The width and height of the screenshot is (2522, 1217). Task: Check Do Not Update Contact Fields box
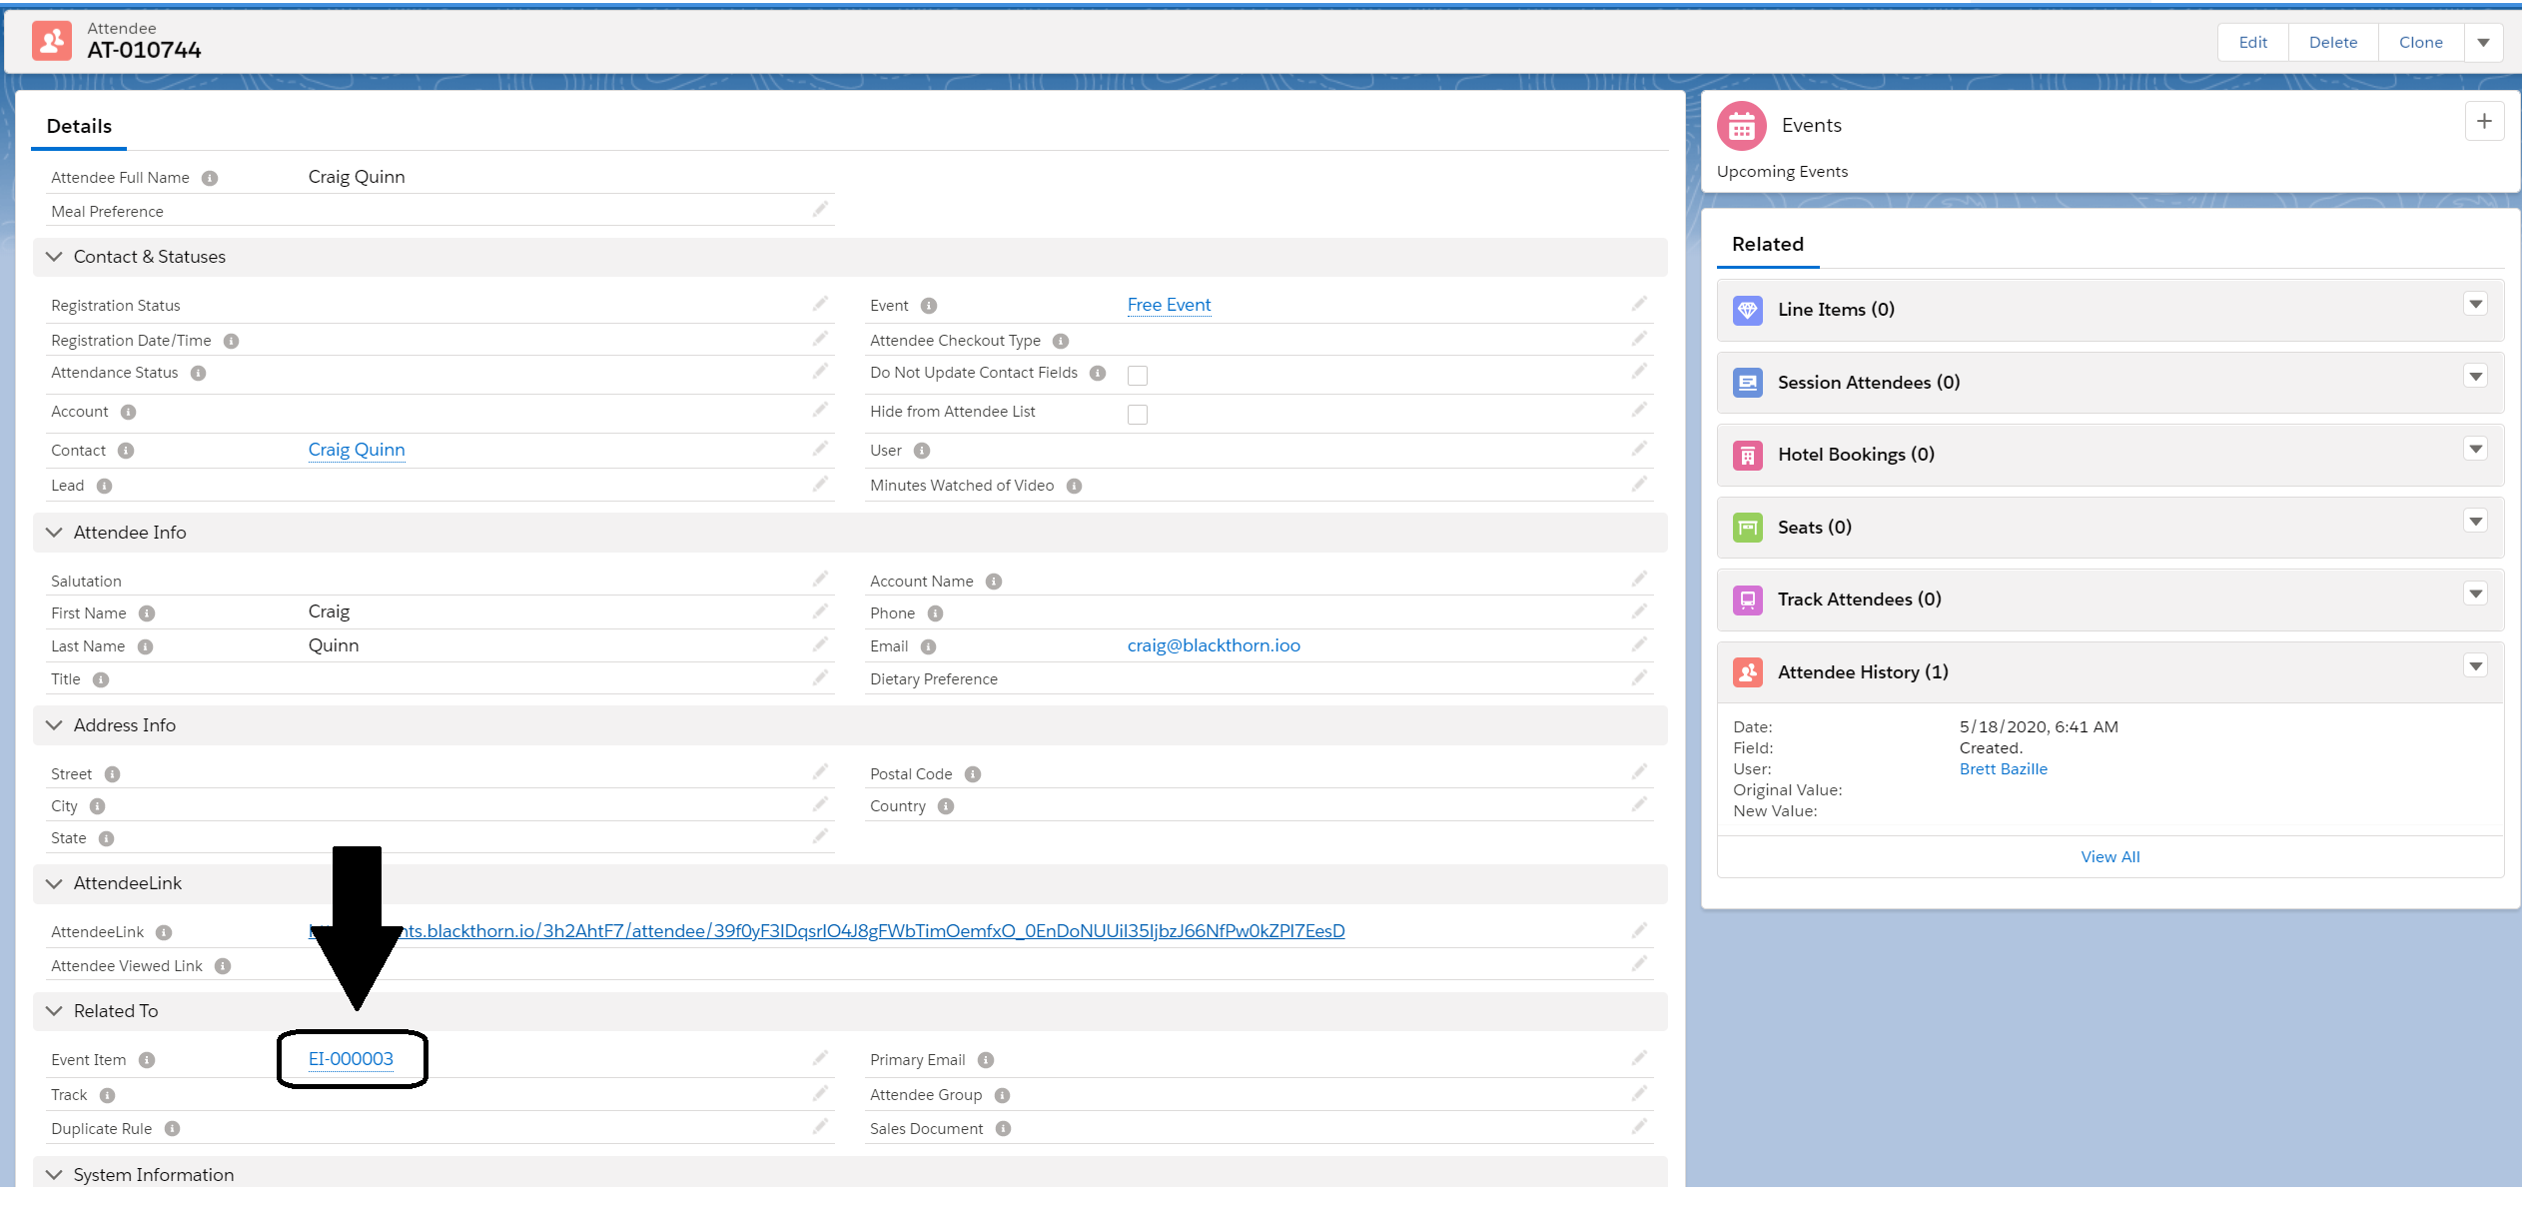[1137, 376]
